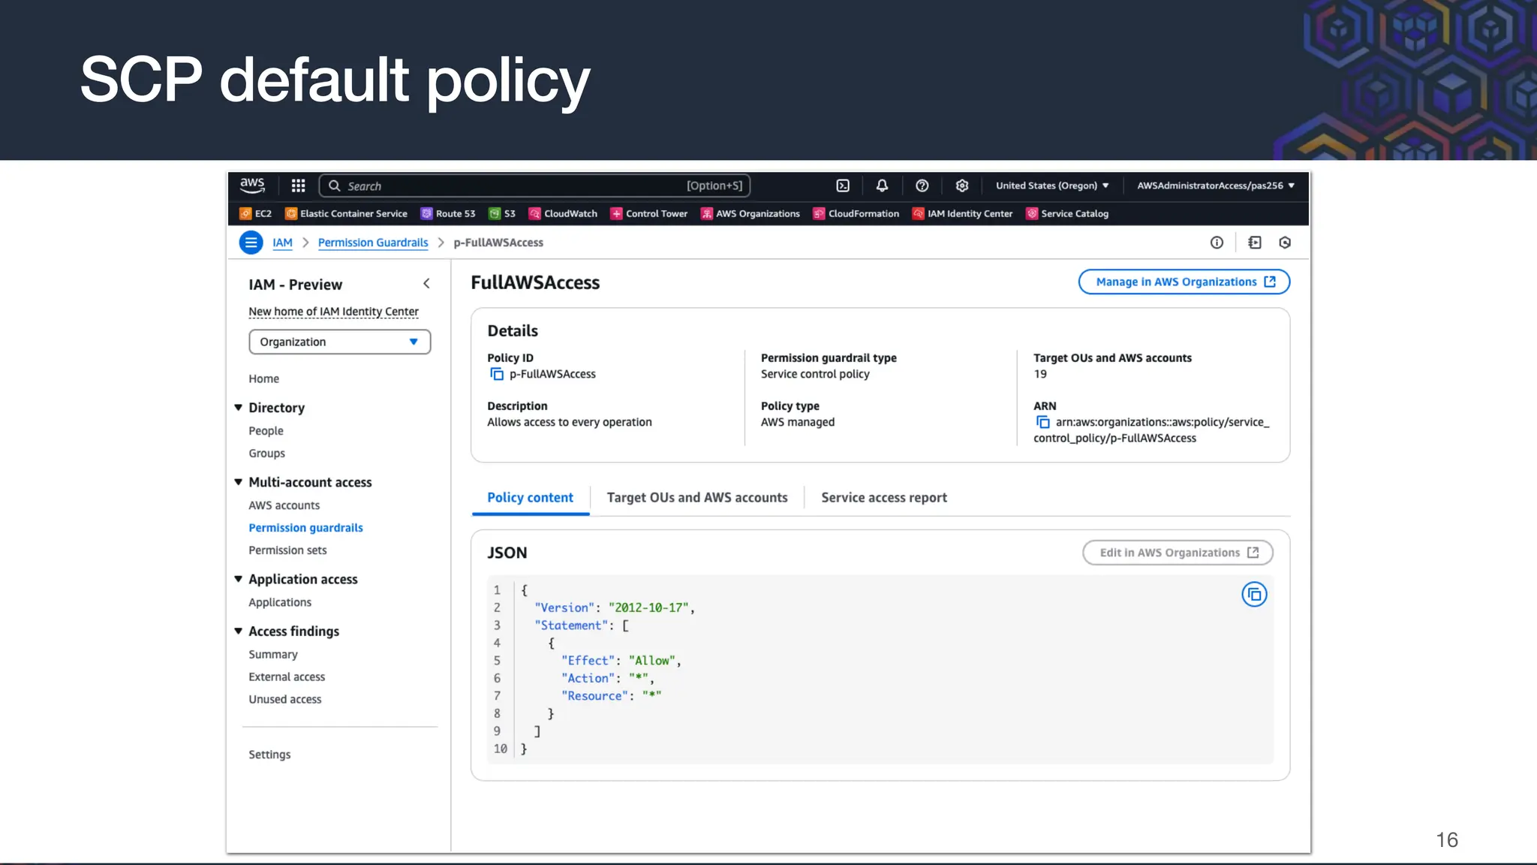Follow the Permission Guardrails breadcrumb link
This screenshot has height=865, width=1537.
372,243
